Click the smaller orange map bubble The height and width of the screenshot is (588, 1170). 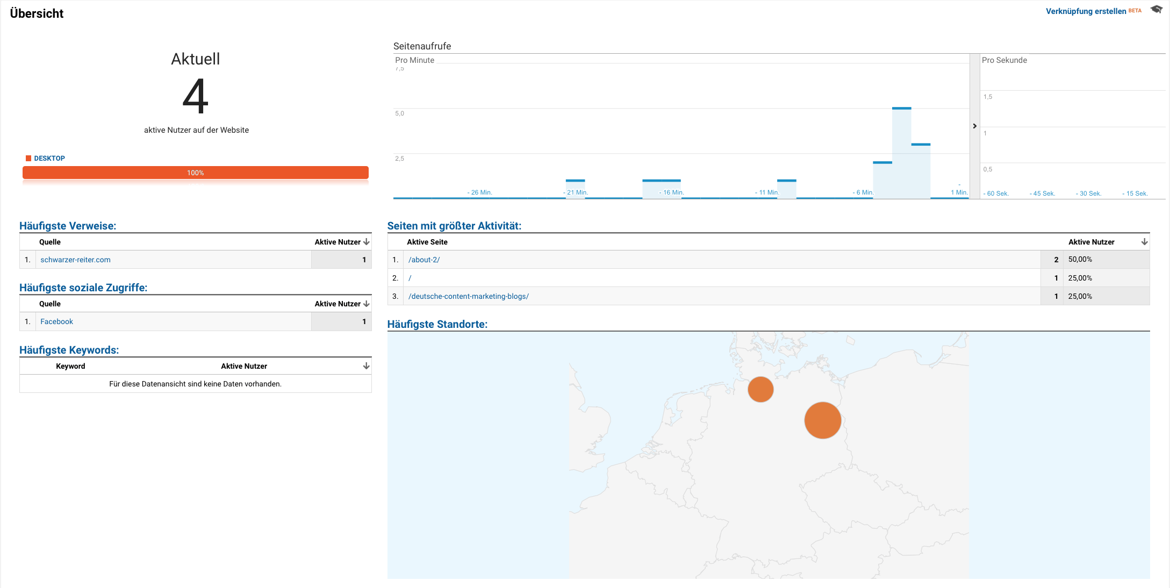(760, 389)
